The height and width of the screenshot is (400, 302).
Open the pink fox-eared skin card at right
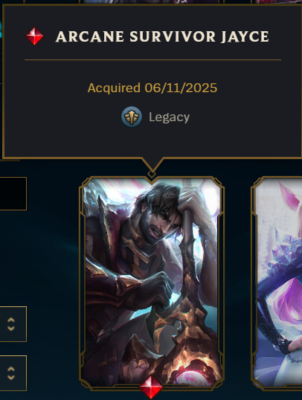[x=277, y=283]
